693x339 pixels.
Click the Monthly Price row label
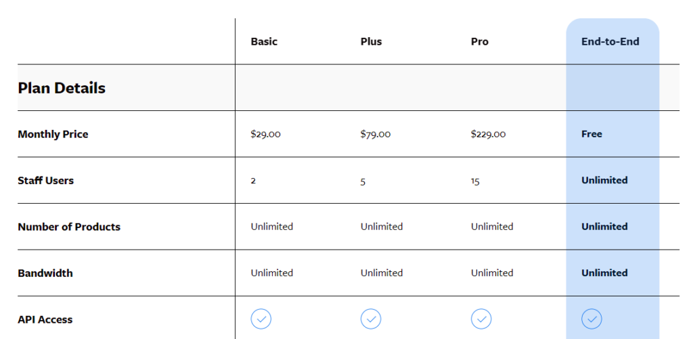click(53, 135)
